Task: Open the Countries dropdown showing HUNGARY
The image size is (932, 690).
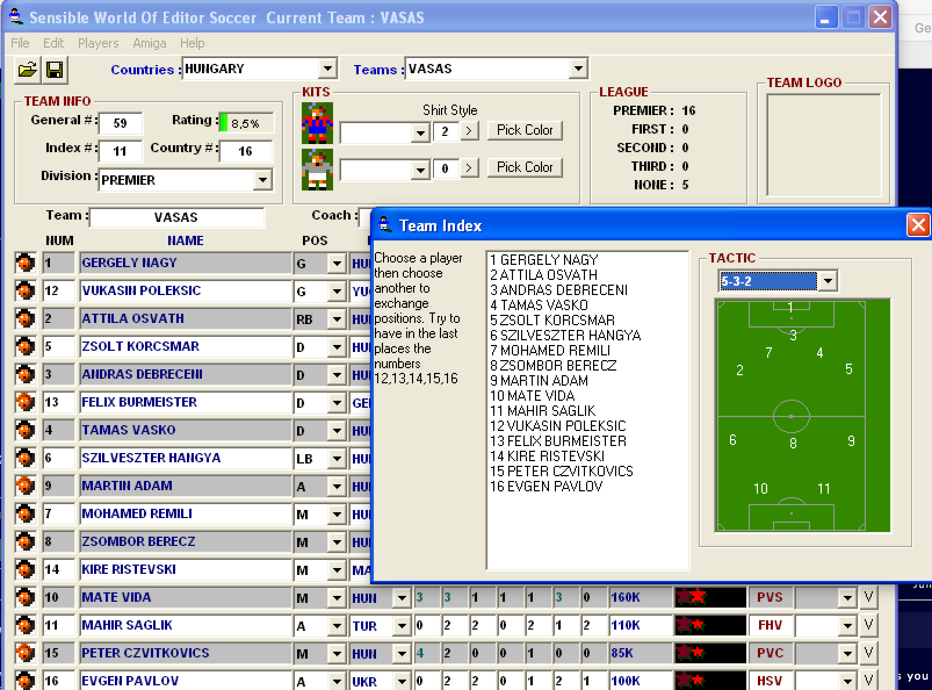Action: pos(328,69)
